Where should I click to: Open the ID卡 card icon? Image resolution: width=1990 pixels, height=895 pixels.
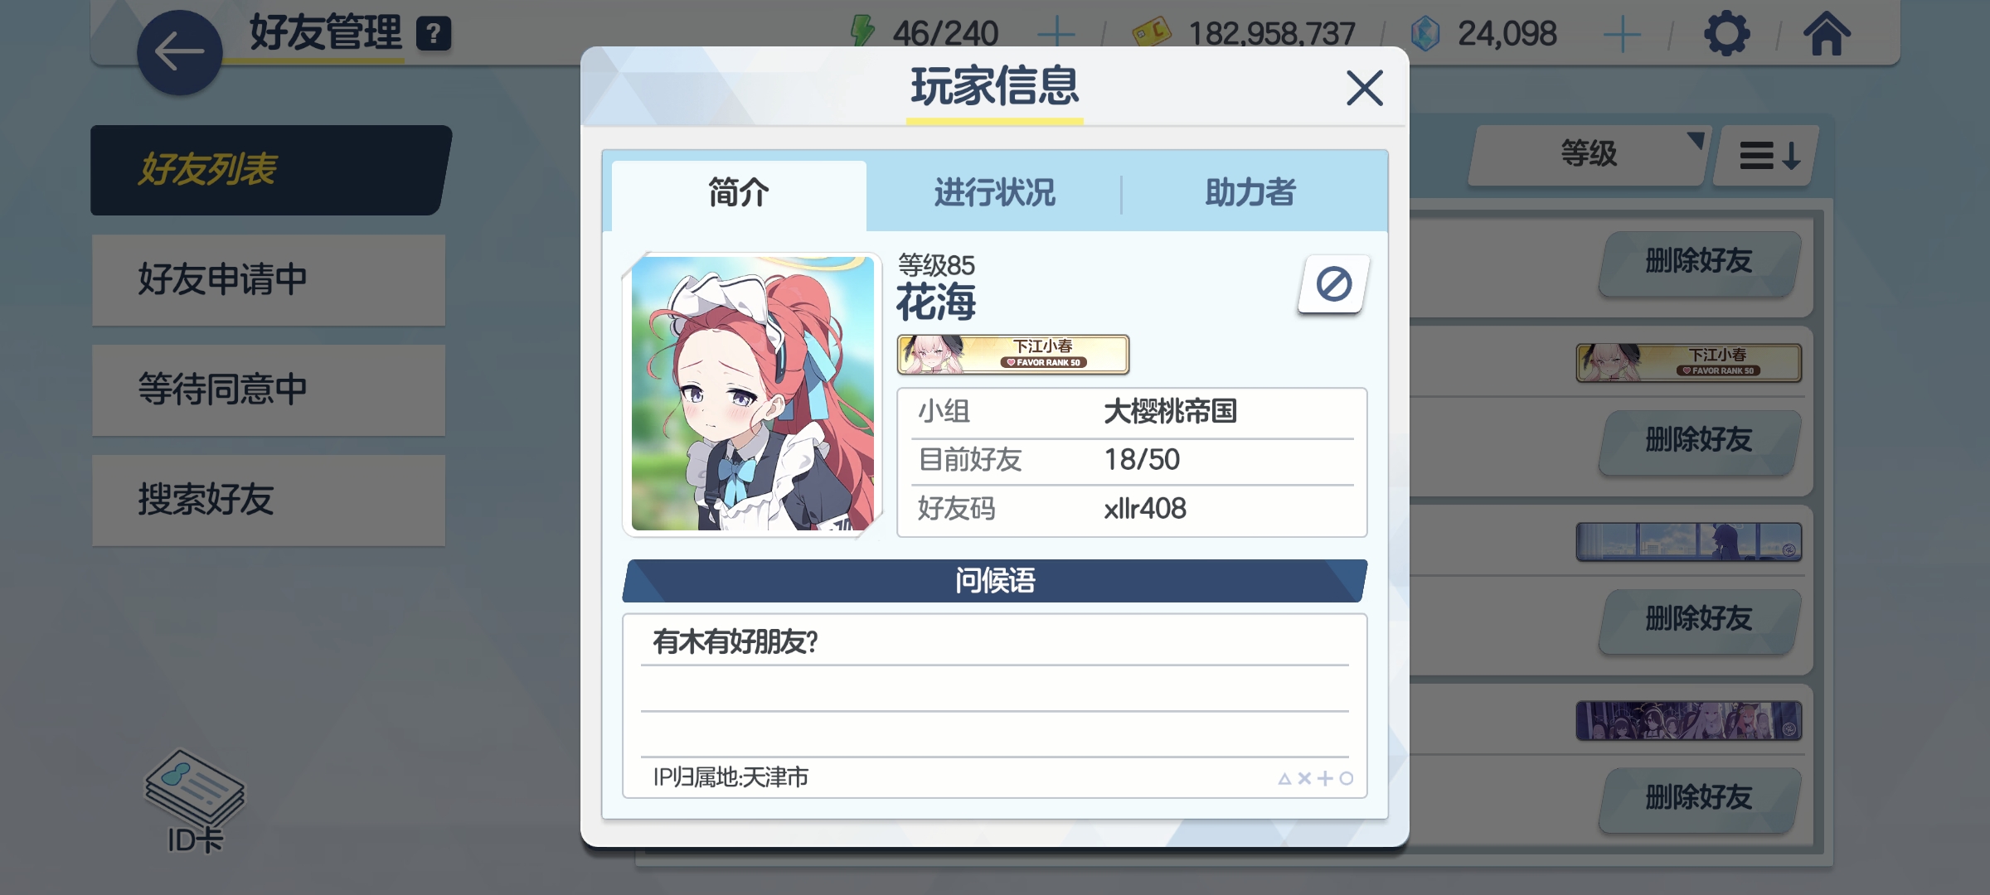pyautogui.click(x=195, y=801)
